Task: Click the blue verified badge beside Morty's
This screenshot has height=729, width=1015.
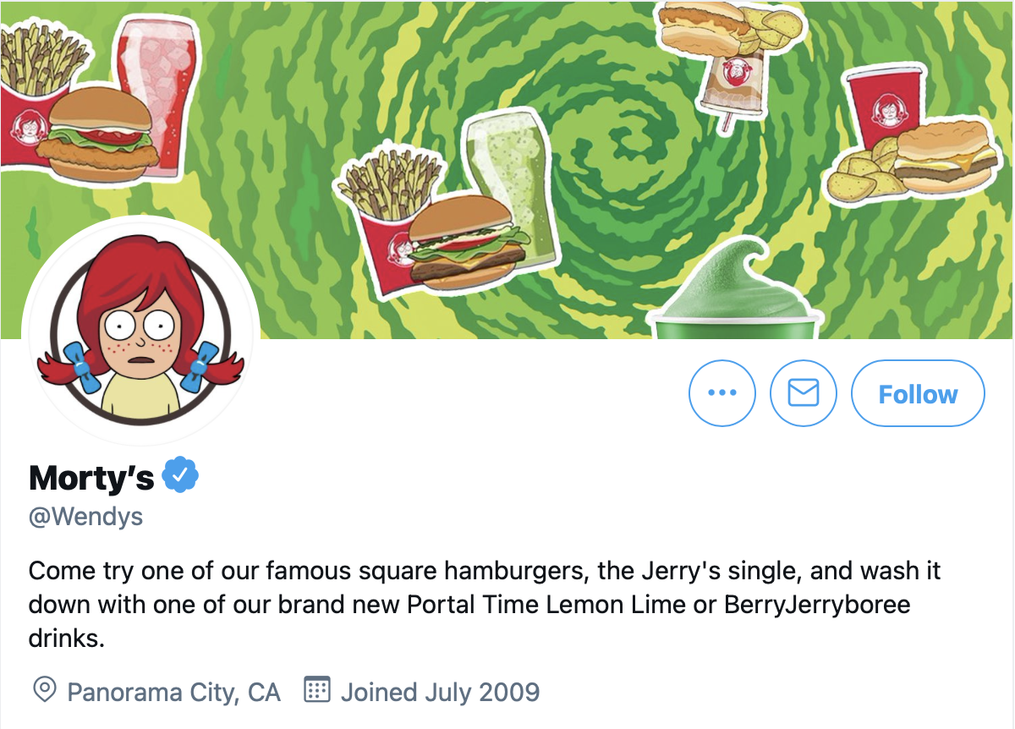Action: (178, 474)
